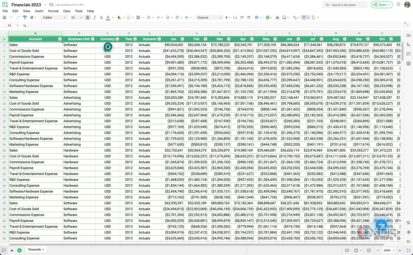This screenshot has width=413, height=255.
Task: Open the Format menu
Action: tap(53, 11)
